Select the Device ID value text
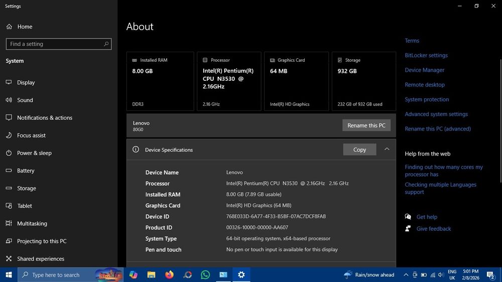The width and height of the screenshot is (502, 282). click(x=276, y=216)
